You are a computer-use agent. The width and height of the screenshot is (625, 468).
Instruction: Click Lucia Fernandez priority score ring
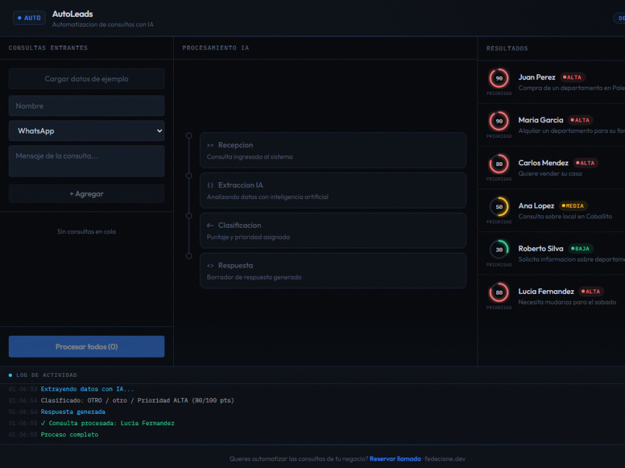point(499,293)
